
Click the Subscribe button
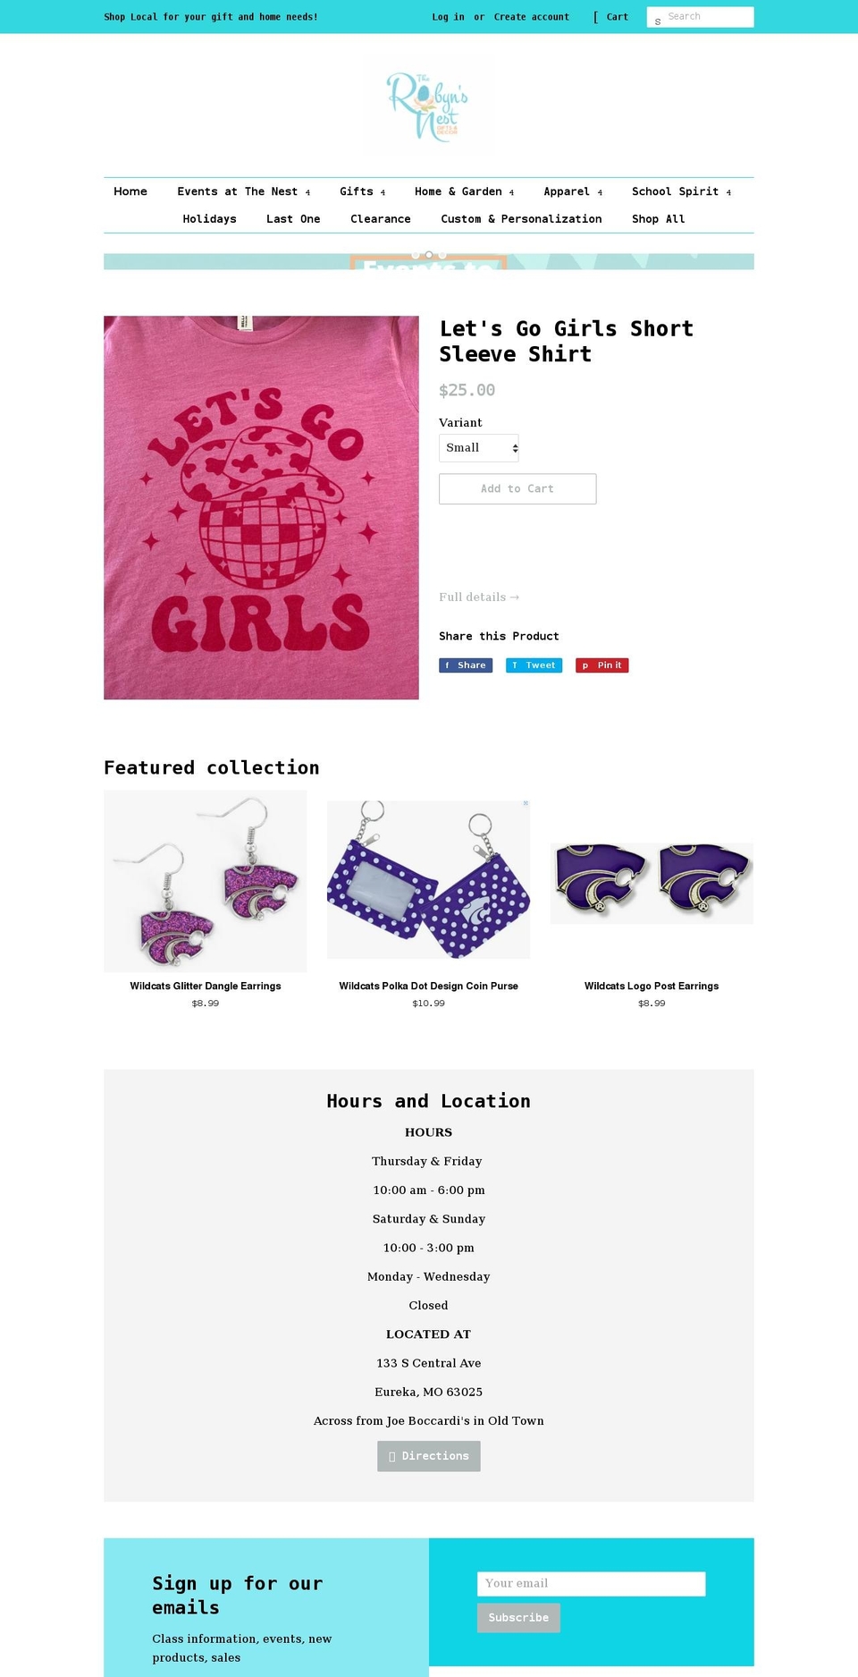(x=518, y=1618)
